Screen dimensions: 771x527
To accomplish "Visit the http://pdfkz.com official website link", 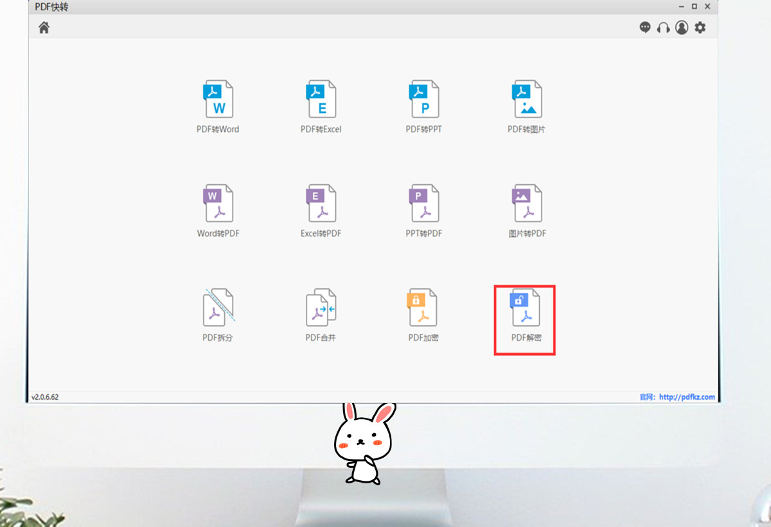I will 686,397.
